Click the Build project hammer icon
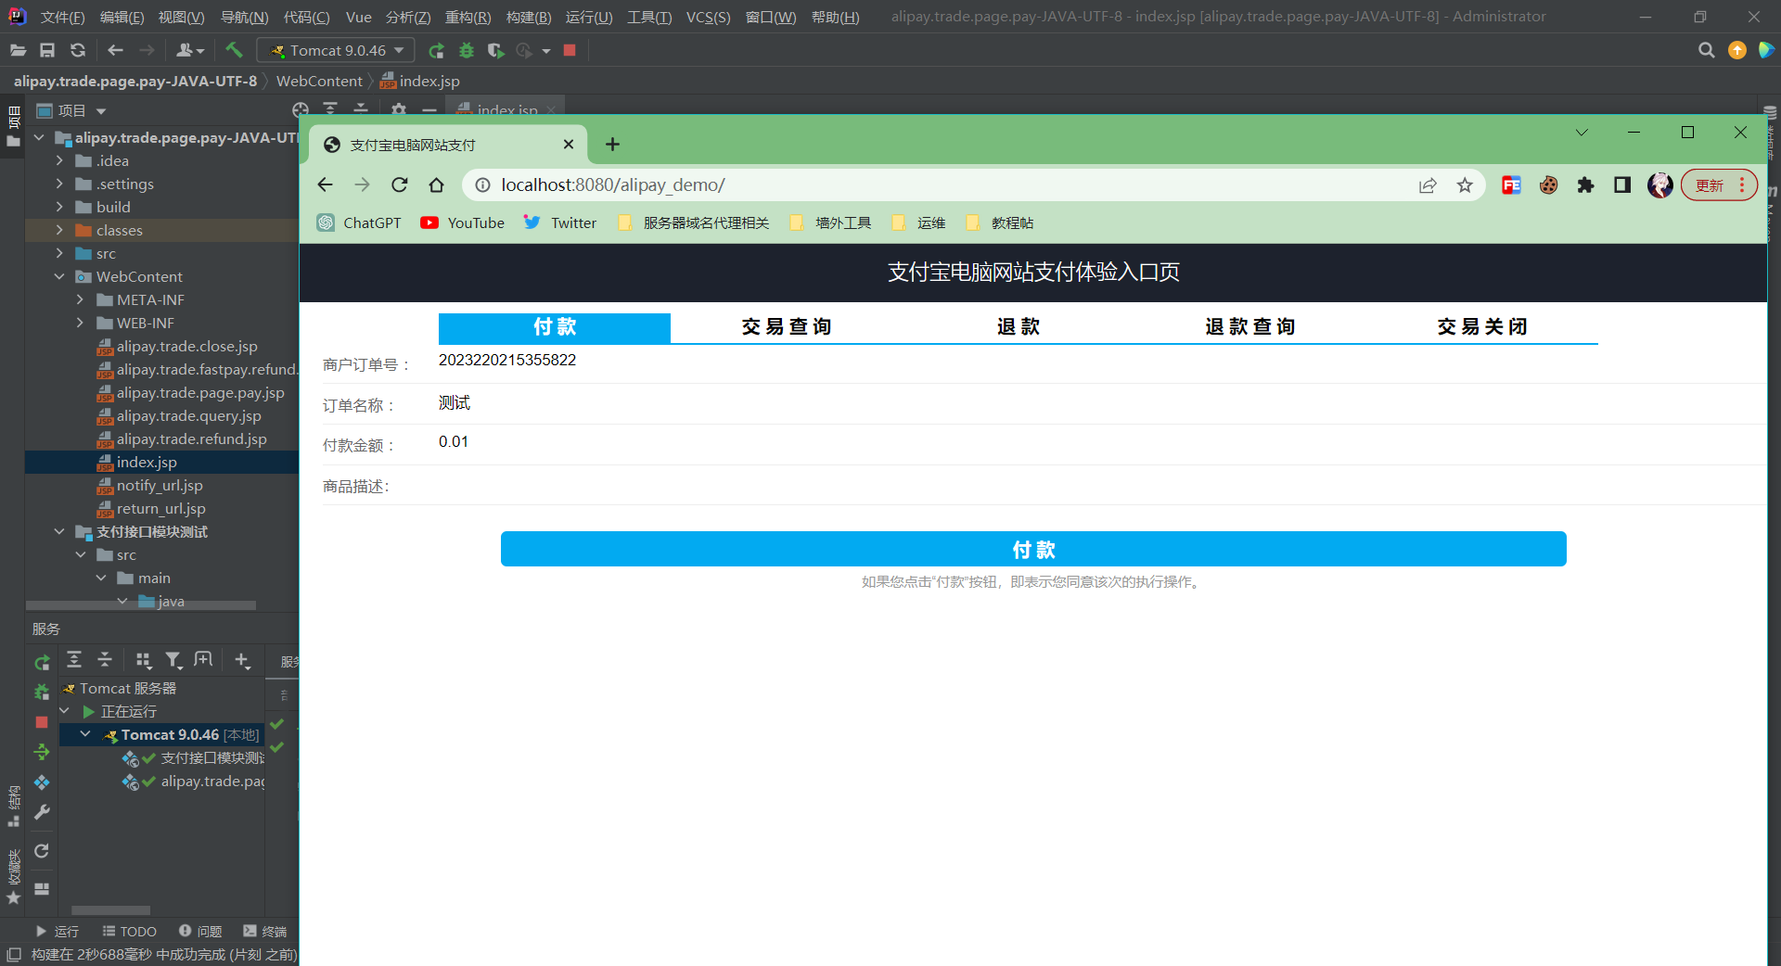 point(234,50)
